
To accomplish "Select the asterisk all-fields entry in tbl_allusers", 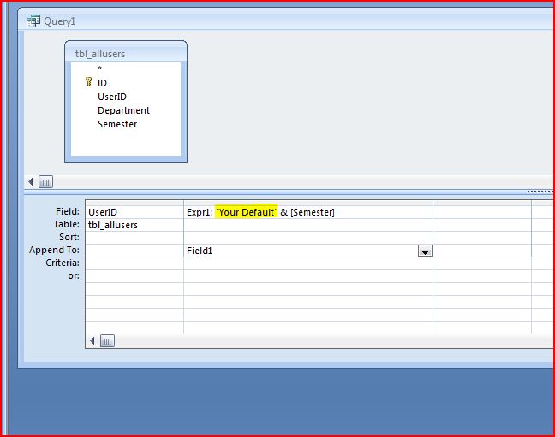I will pos(100,68).
